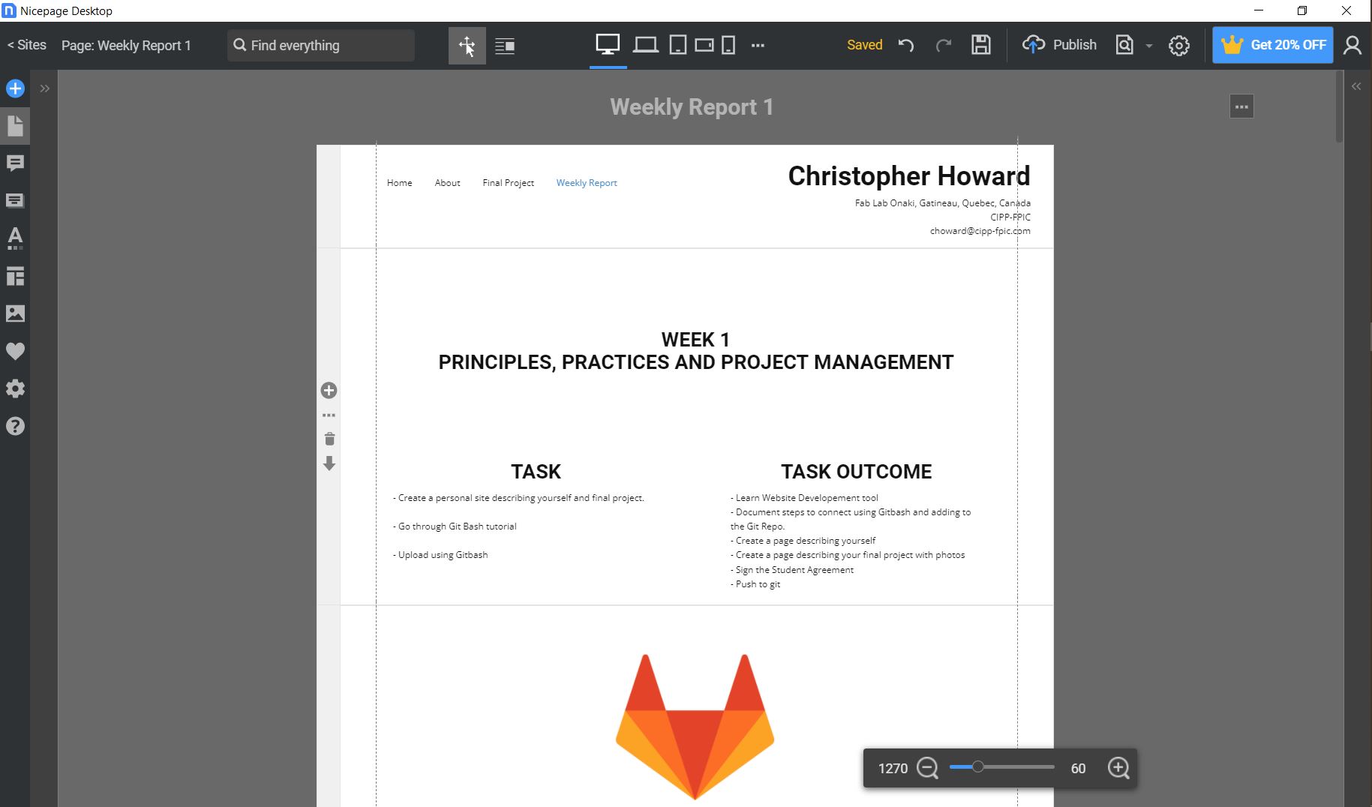Expand the left panel double chevron
Viewport: 1372px width, 807px height.
click(45, 88)
